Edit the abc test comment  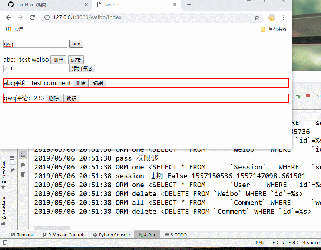(x=98, y=83)
